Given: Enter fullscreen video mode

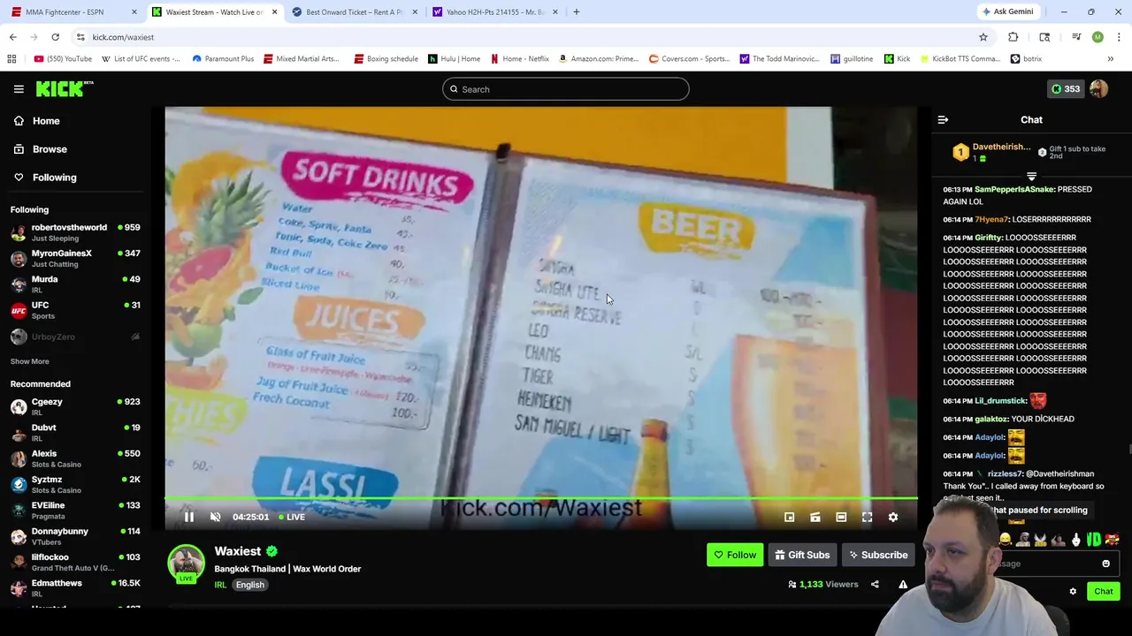Looking at the screenshot, I should click(867, 517).
